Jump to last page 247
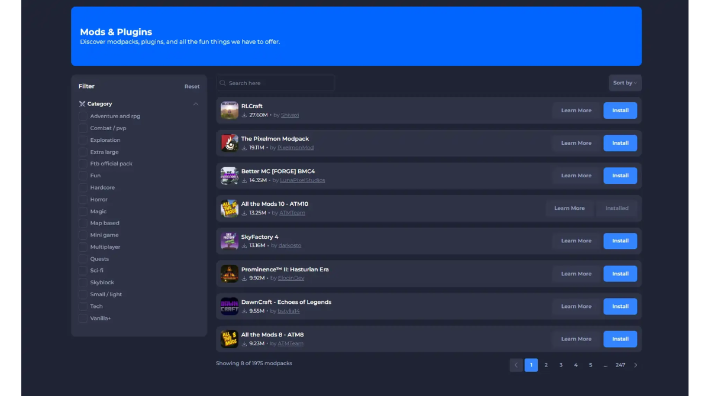710x396 pixels. click(620, 365)
